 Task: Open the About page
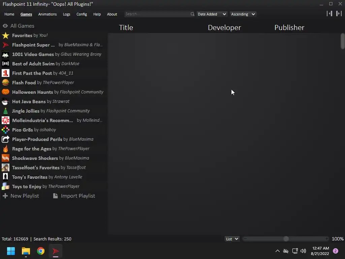point(112,14)
